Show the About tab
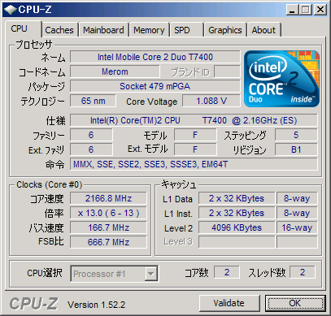This screenshot has height=316, width=331. click(263, 30)
